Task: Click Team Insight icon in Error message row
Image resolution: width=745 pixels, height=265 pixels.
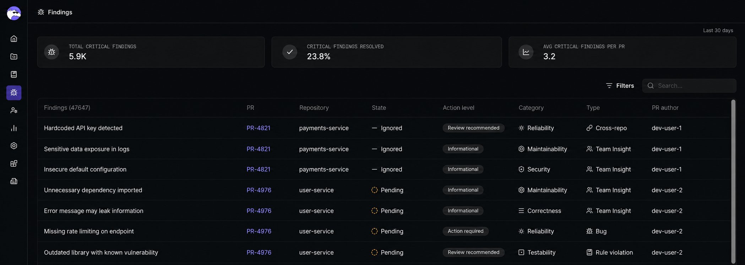Action: coord(589,211)
